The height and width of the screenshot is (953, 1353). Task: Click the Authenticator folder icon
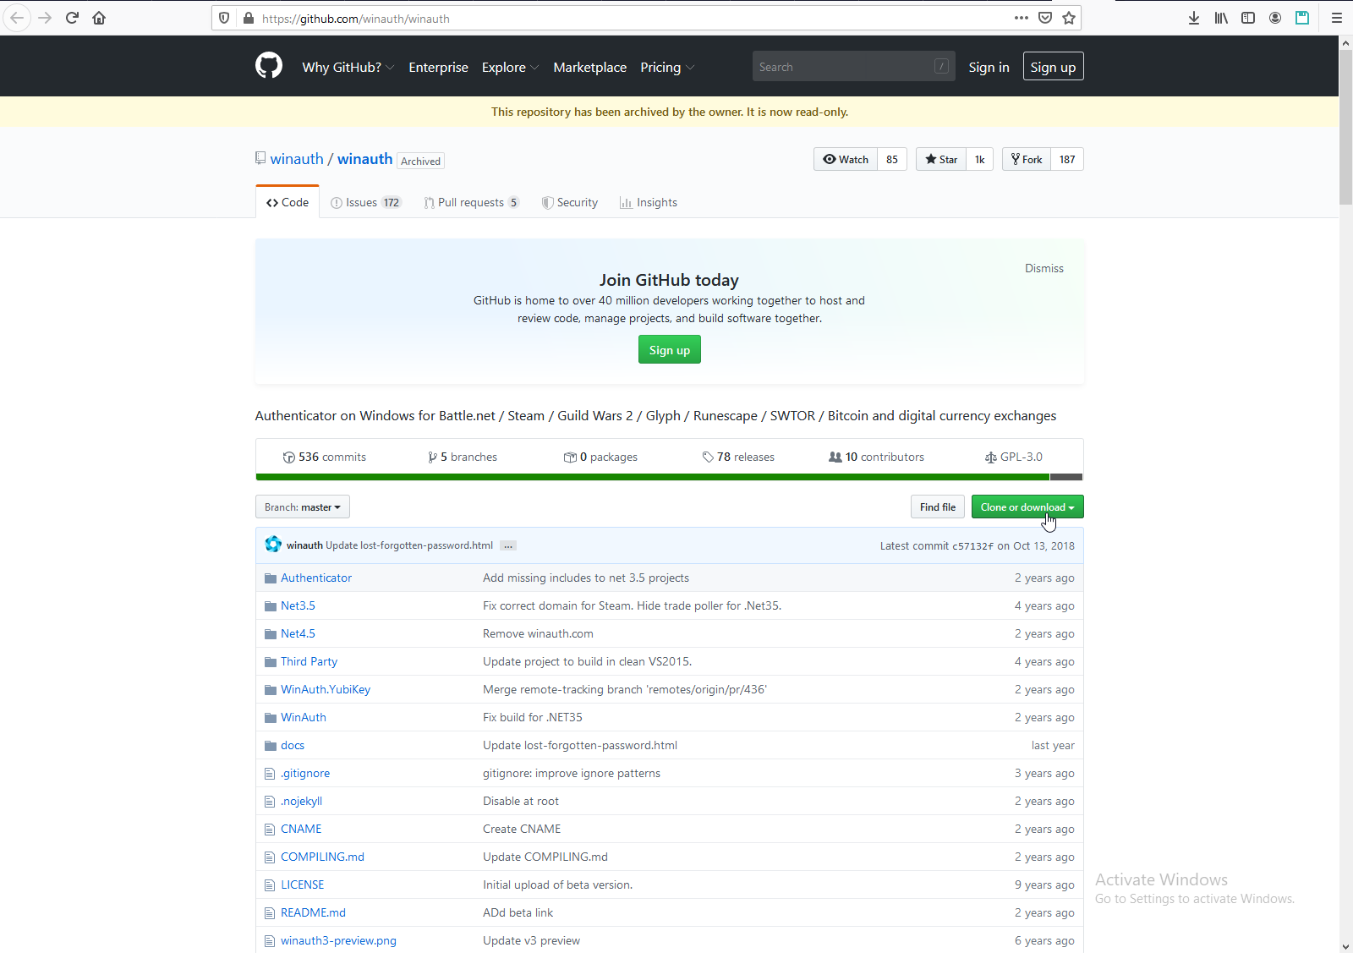271,578
